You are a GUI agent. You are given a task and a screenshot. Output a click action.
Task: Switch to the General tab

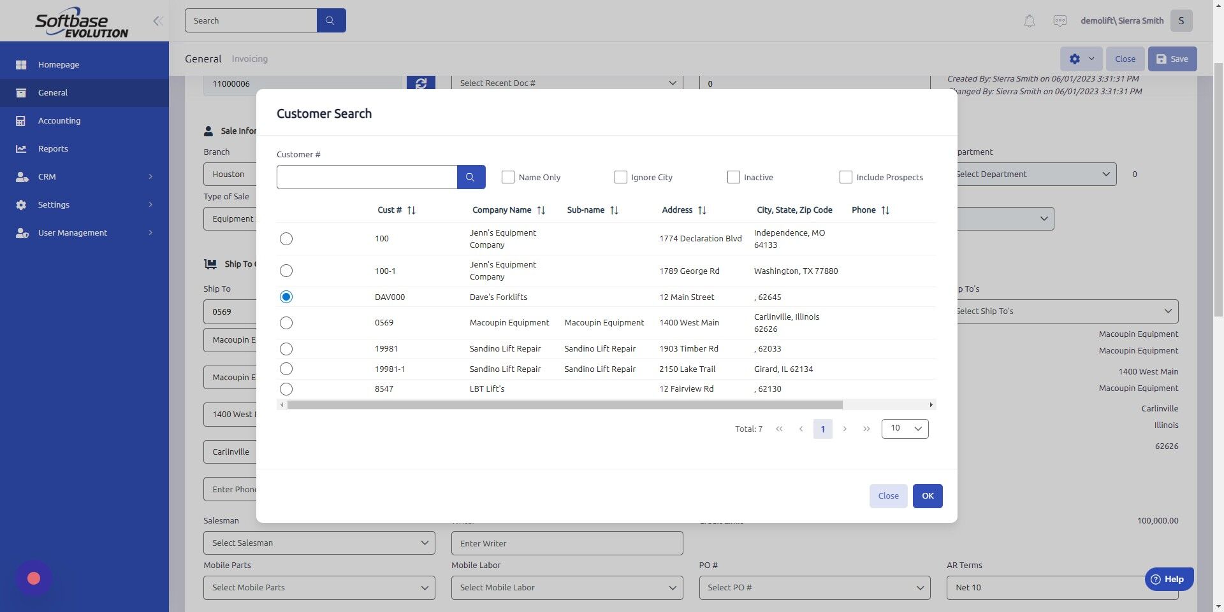(x=203, y=59)
